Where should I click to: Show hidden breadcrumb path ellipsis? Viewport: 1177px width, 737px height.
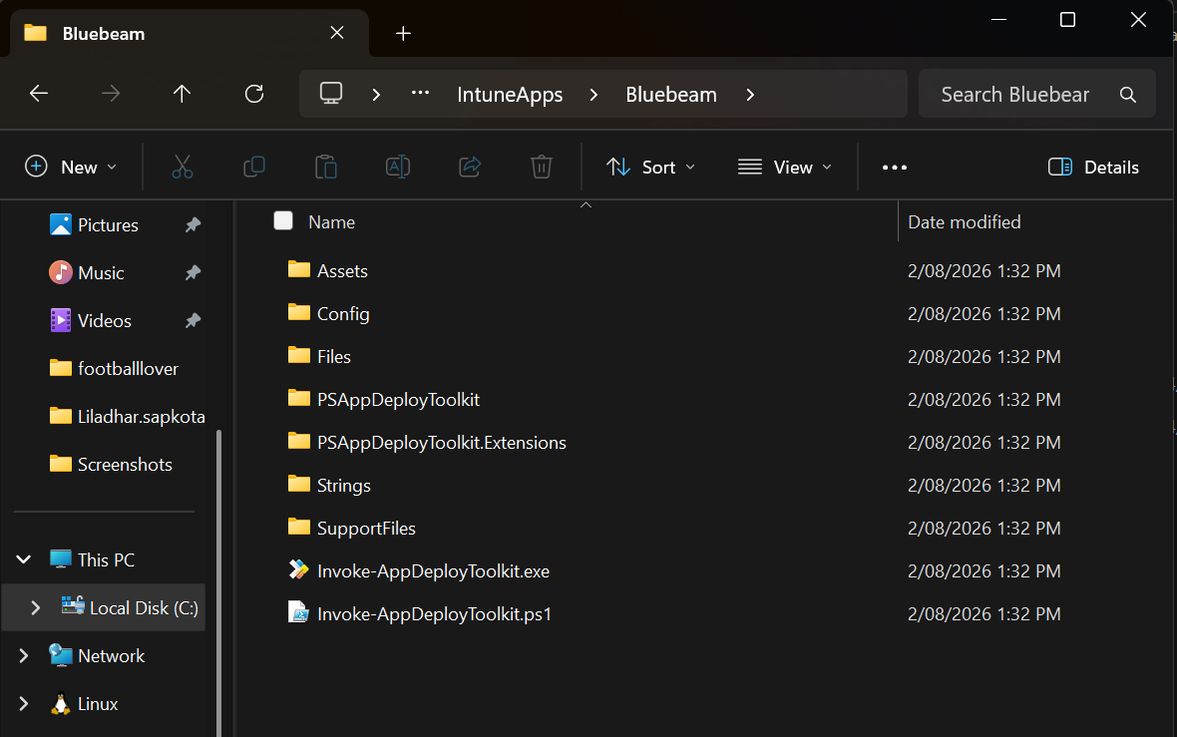pos(420,94)
